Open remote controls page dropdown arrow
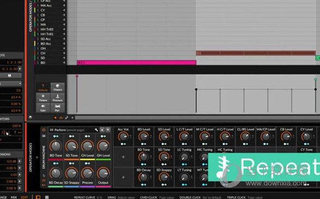 point(108,130)
